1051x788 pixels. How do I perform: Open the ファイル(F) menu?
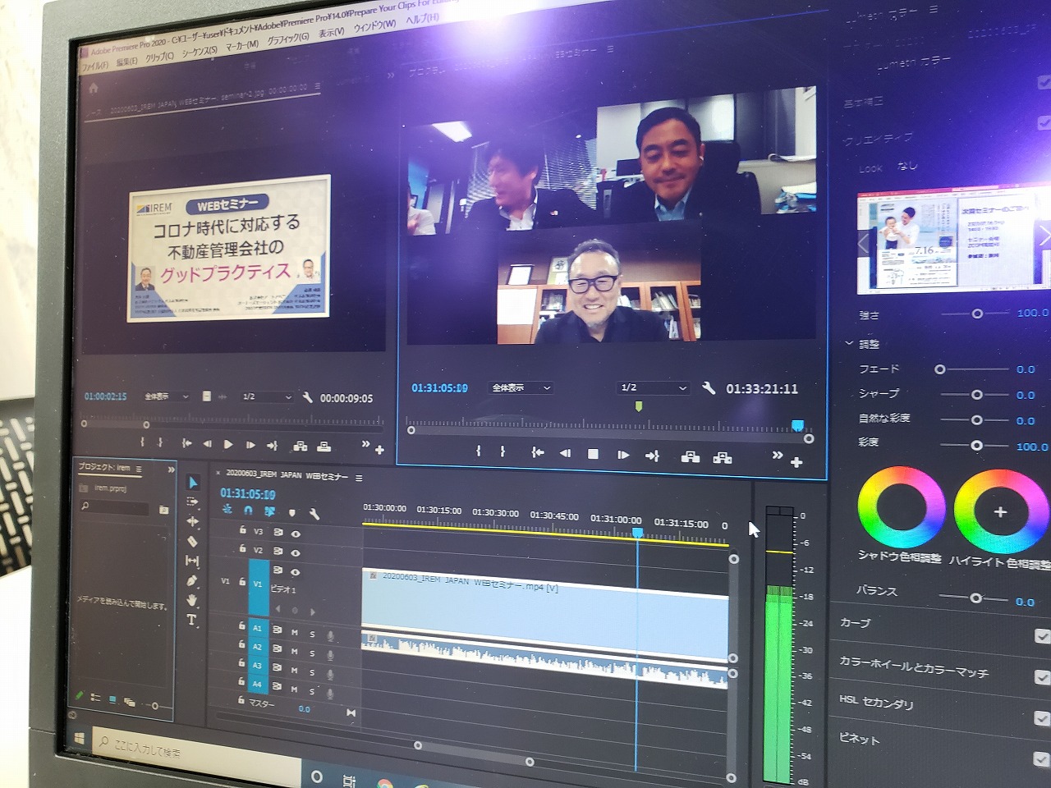[95, 66]
